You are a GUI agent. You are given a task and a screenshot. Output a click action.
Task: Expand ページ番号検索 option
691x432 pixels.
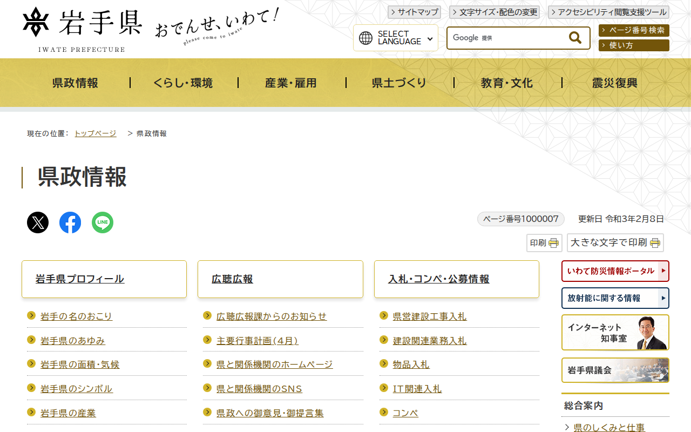634,31
